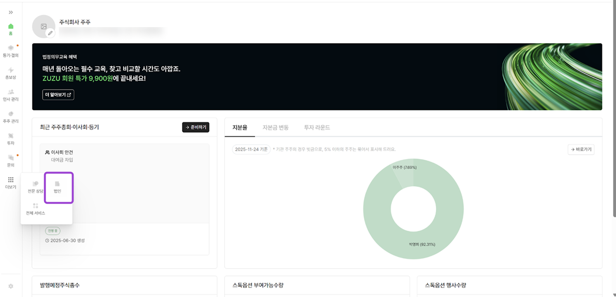
Task: Open 문의 in the sidebar
Action: (11, 161)
